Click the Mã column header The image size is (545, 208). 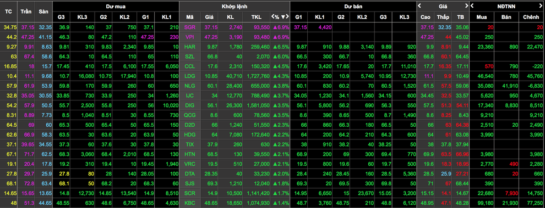pos(190,16)
